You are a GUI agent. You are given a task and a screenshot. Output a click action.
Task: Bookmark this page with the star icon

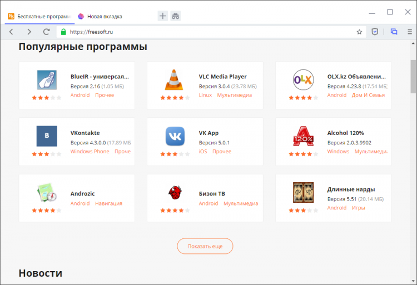click(x=359, y=32)
